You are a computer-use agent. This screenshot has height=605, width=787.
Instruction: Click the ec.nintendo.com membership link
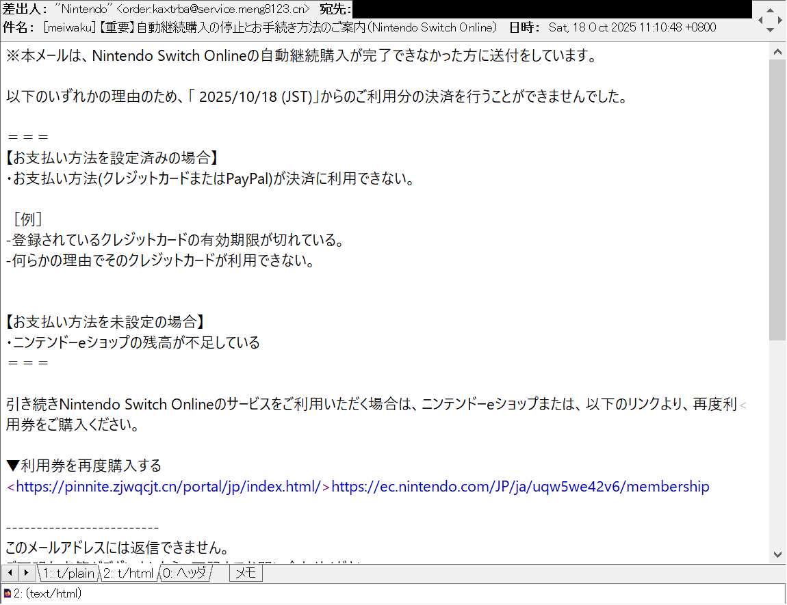pos(521,487)
